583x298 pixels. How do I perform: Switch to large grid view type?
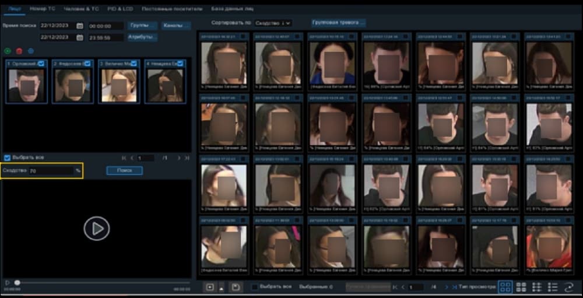[x=505, y=287]
